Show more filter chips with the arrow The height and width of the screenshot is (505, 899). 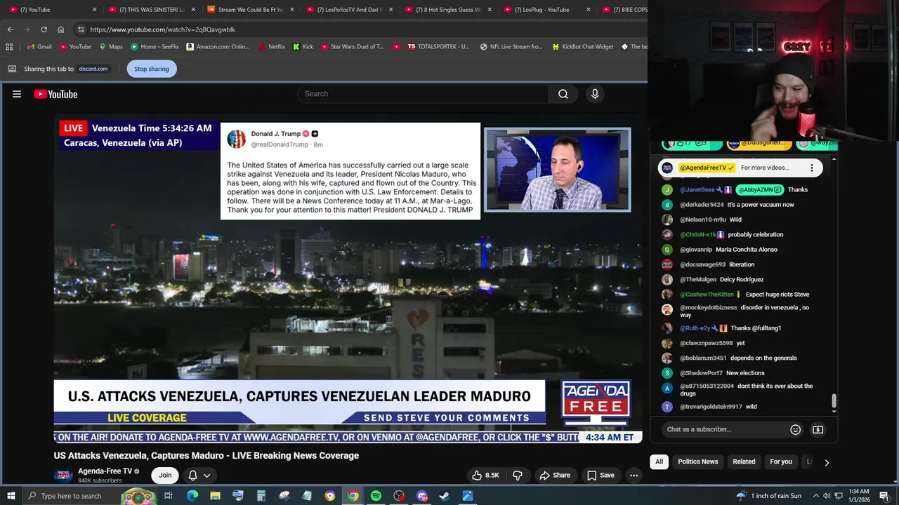(x=827, y=462)
